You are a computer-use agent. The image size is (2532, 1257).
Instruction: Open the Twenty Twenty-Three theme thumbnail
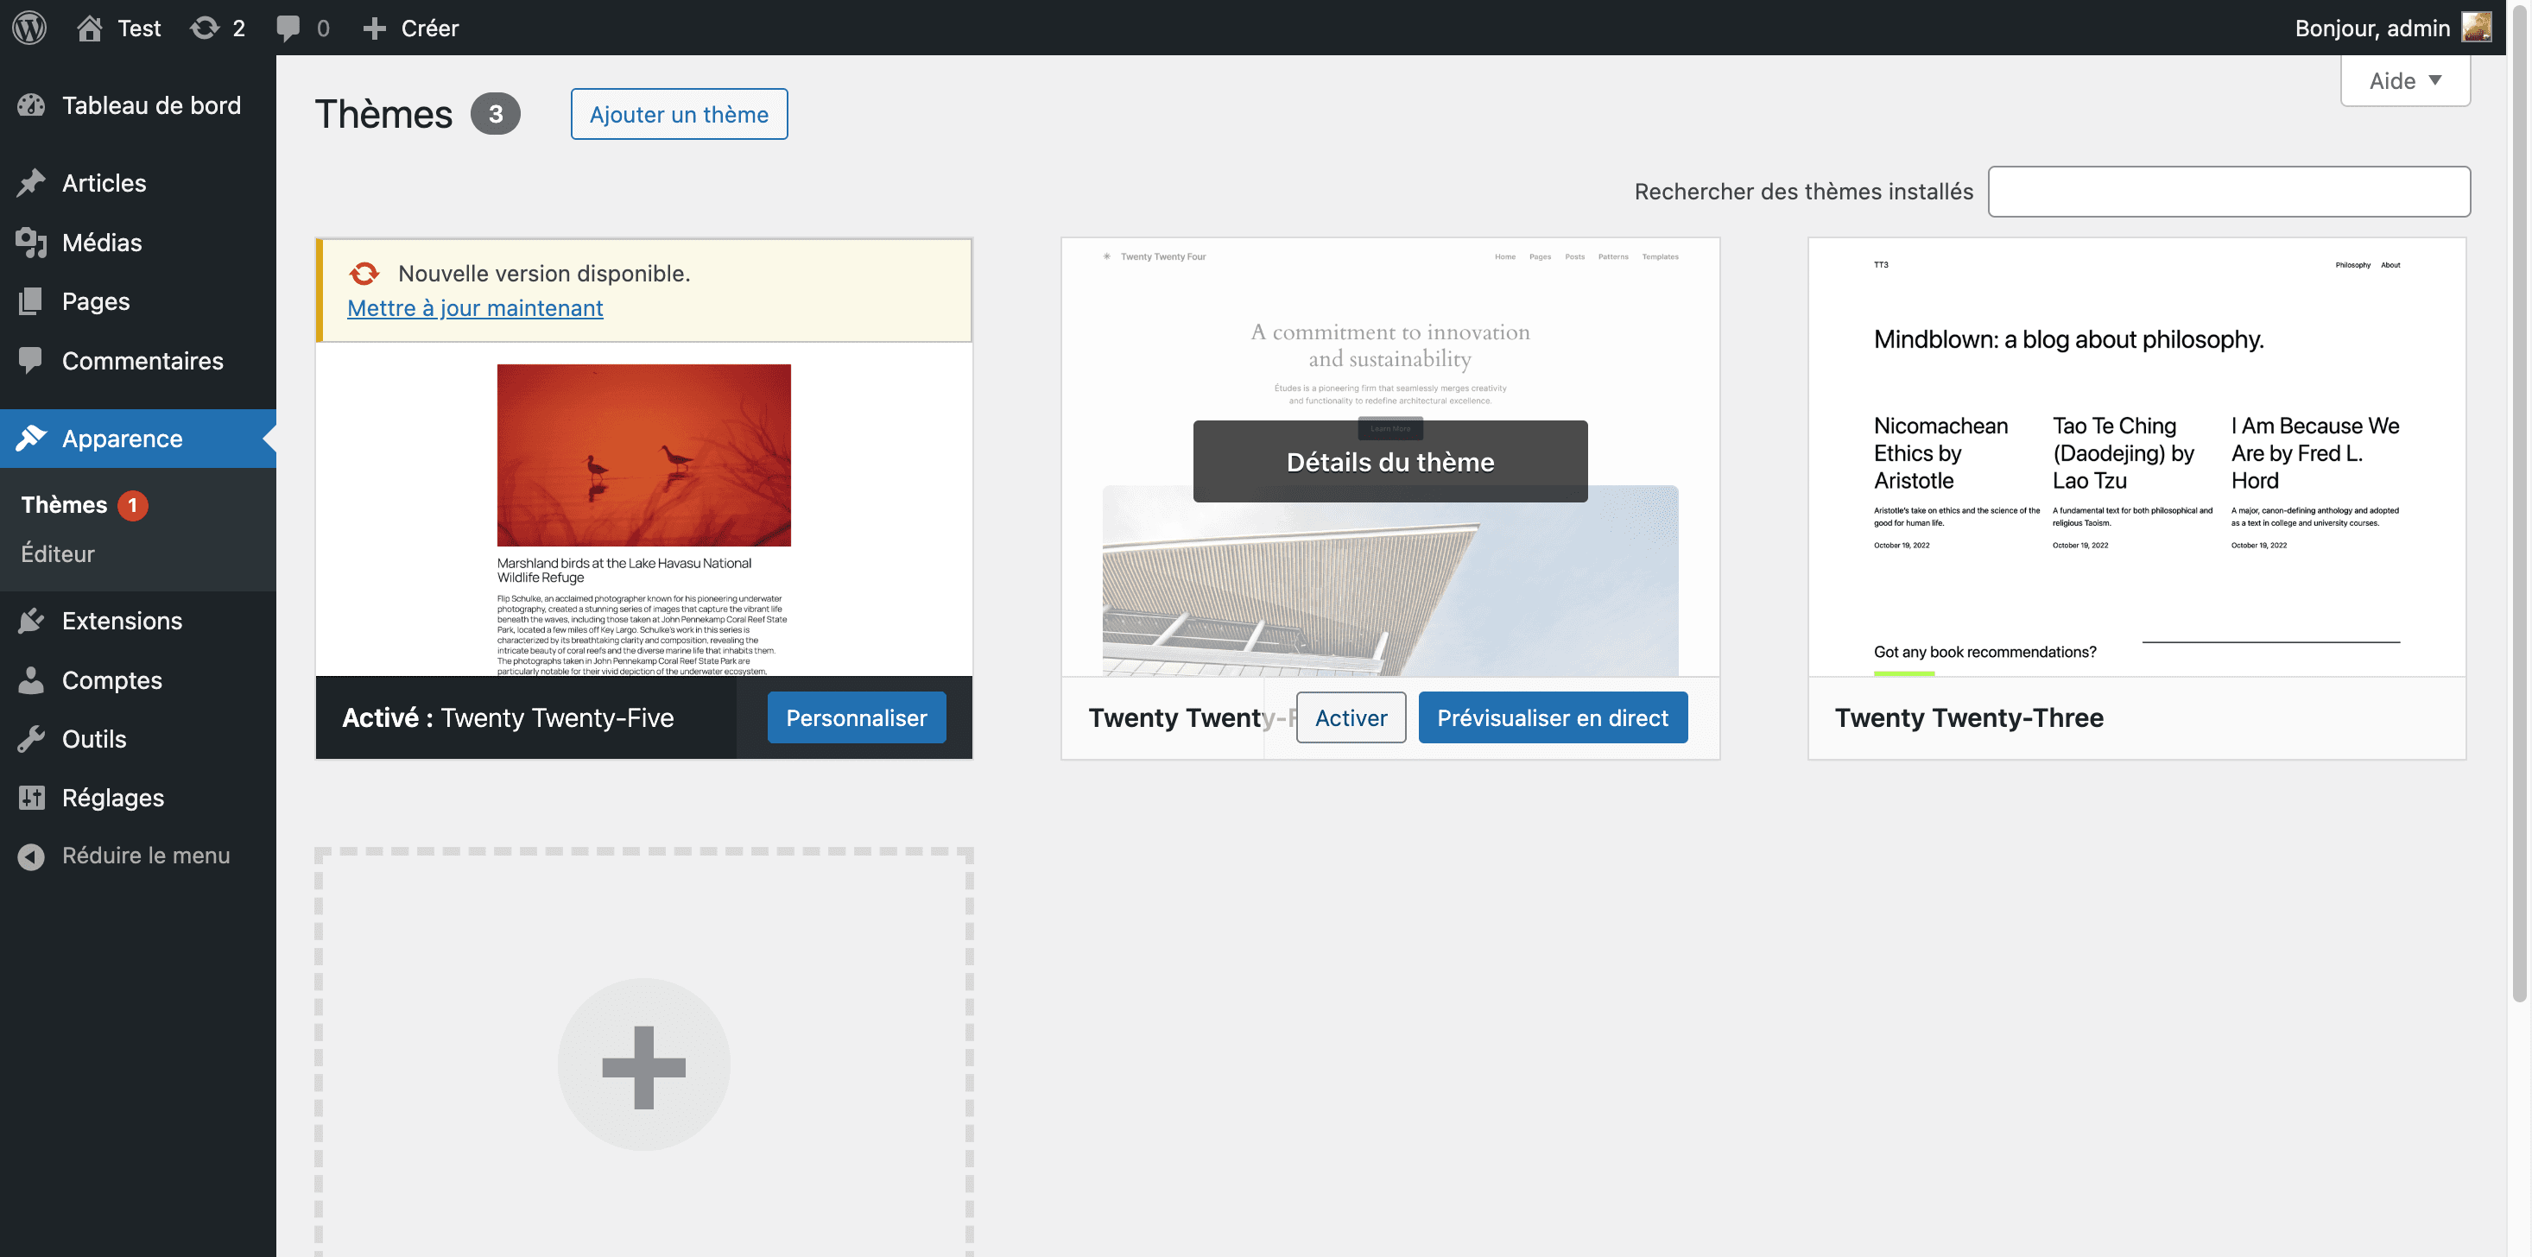(2136, 457)
